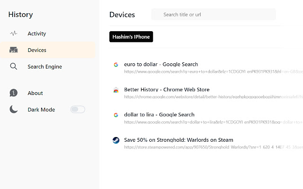This screenshot has height=189, width=303.
Task: Click Google favicon beside dollar to lira
Action: tap(116, 115)
